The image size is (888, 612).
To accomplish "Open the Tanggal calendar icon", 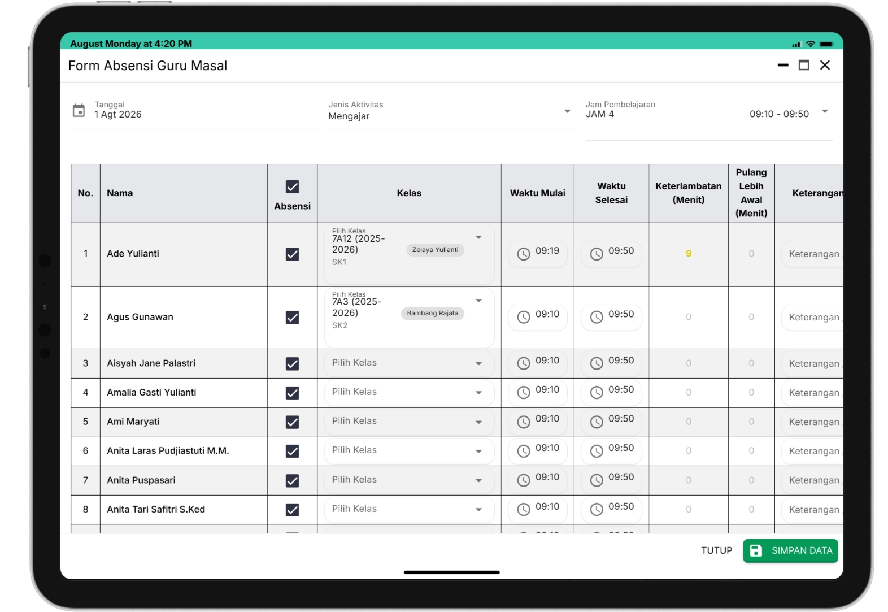I will pos(79,110).
